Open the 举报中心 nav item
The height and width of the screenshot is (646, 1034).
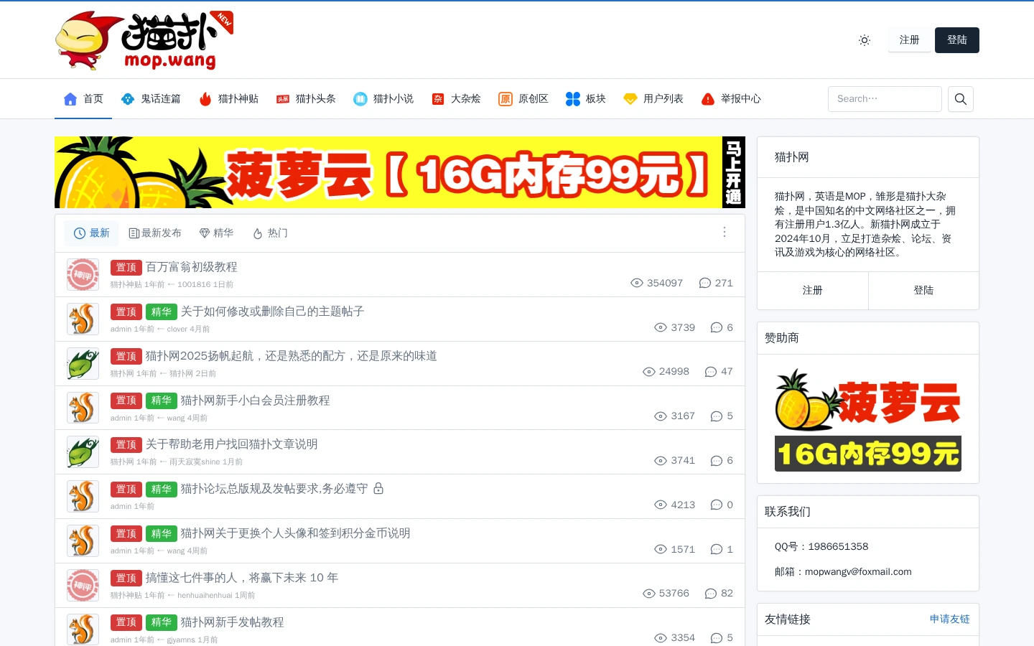(731, 99)
